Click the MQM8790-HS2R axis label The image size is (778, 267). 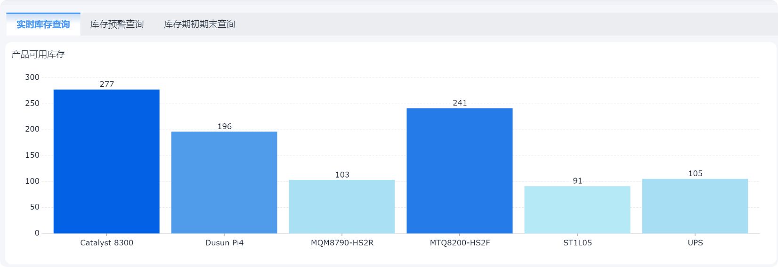tap(342, 243)
